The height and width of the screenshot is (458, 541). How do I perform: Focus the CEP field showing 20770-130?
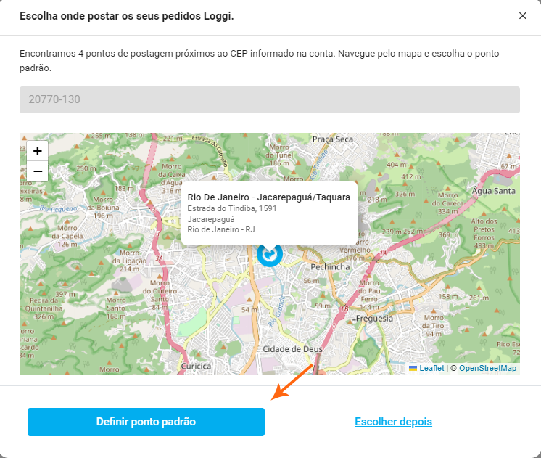point(270,99)
